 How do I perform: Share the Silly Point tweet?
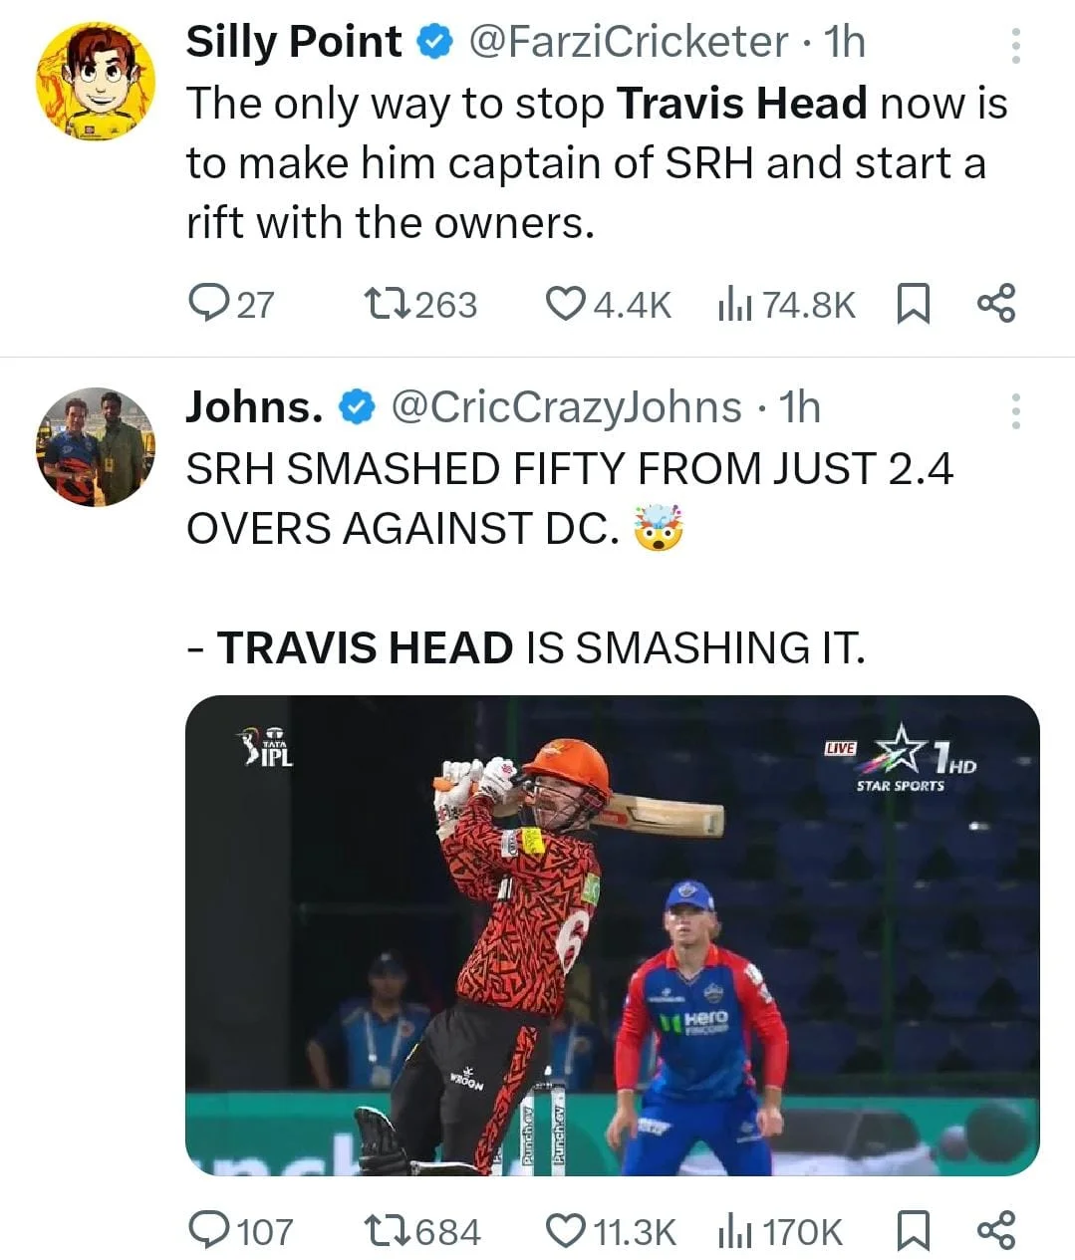pos(996,304)
